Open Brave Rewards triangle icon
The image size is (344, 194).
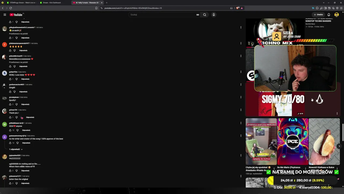(x=242, y=8)
